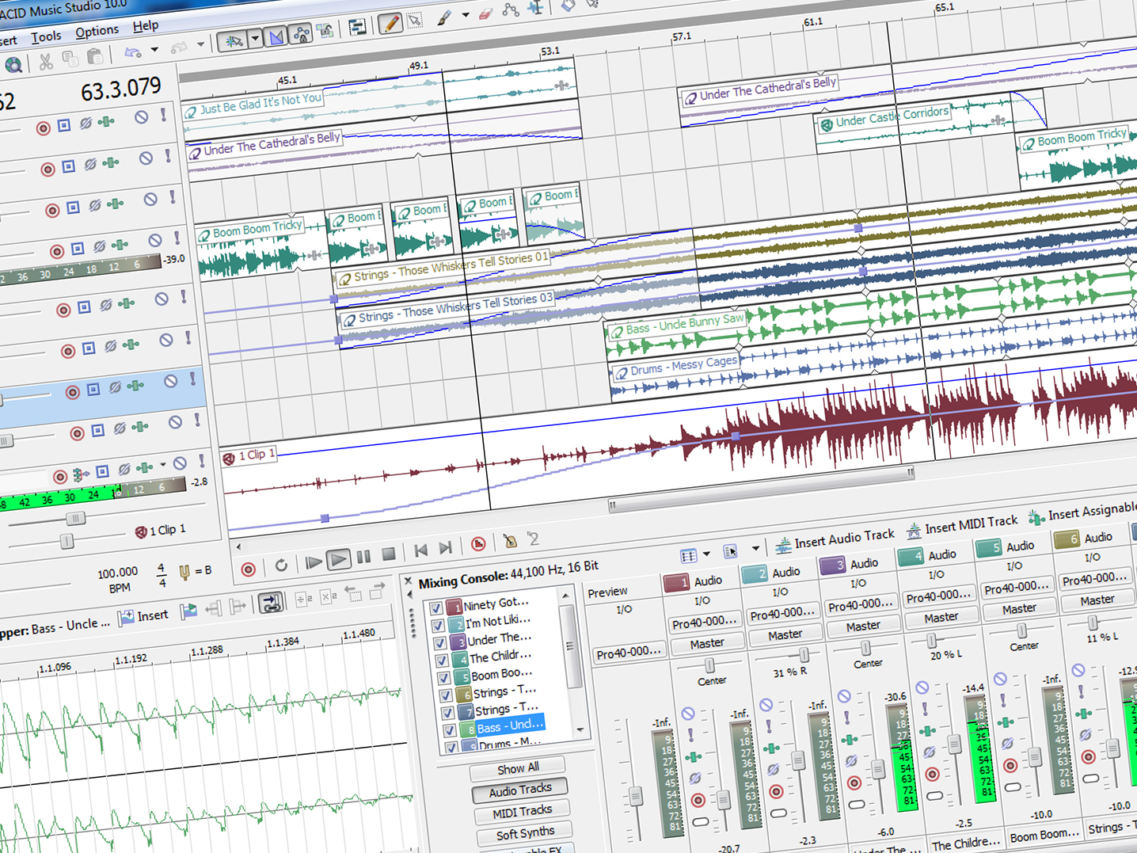The image size is (1137, 853).
Task: Mute the highlighted selected track
Action: [x=170, y=381]
